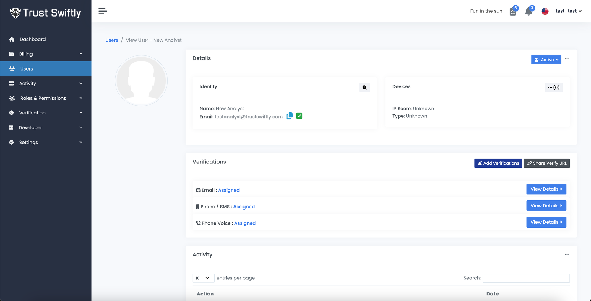
Task: Click the US flag language icon
Action: click(545, 11)
